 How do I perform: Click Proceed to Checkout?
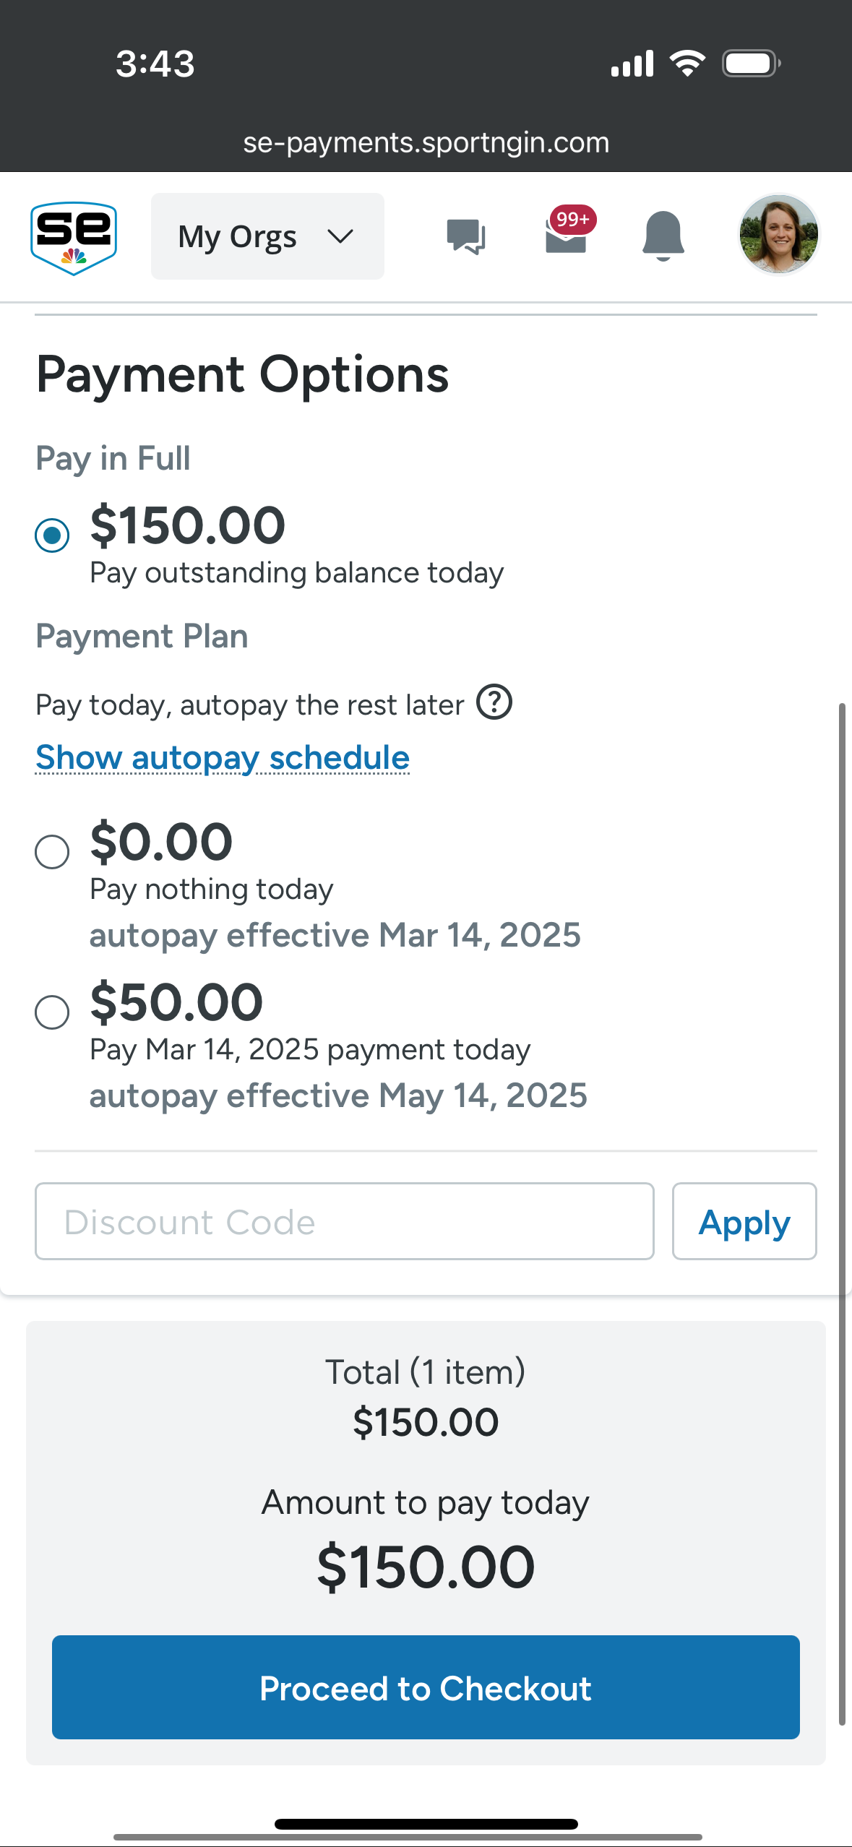point(426,1687)
